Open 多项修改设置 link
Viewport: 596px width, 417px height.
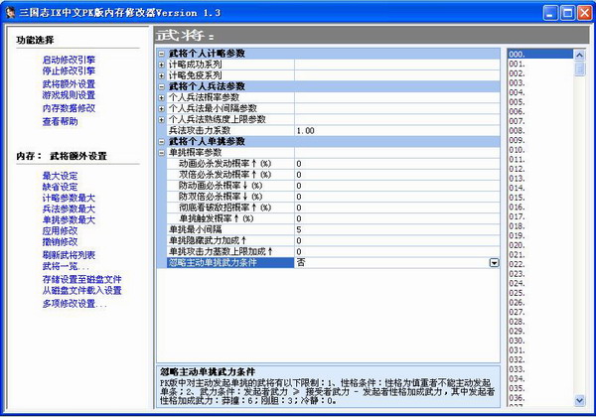click(74, 304)
